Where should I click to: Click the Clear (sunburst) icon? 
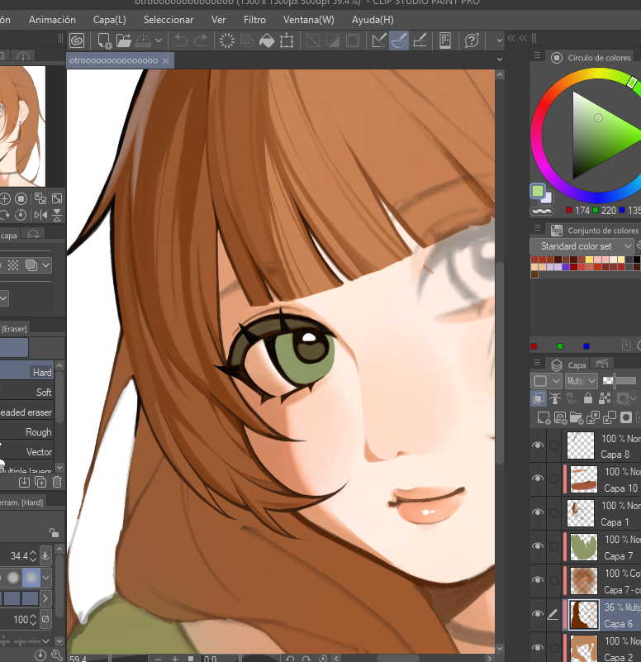click(x=227, y=41)
